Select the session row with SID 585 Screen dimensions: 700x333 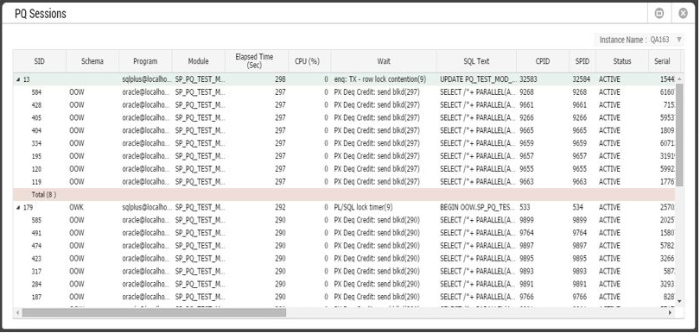(x=344, y=220)
